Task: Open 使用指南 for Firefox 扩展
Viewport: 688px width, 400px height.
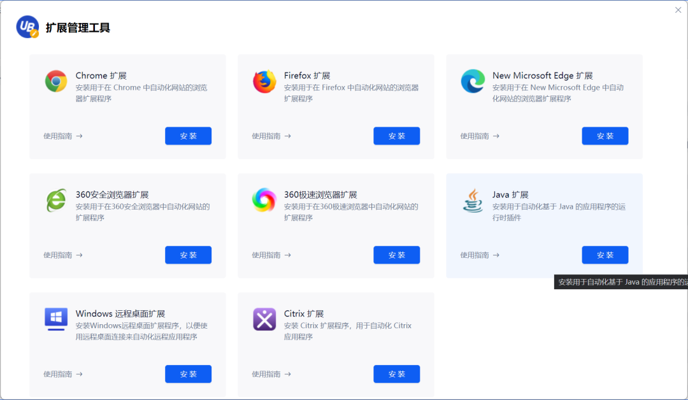Action: (271, 136)
